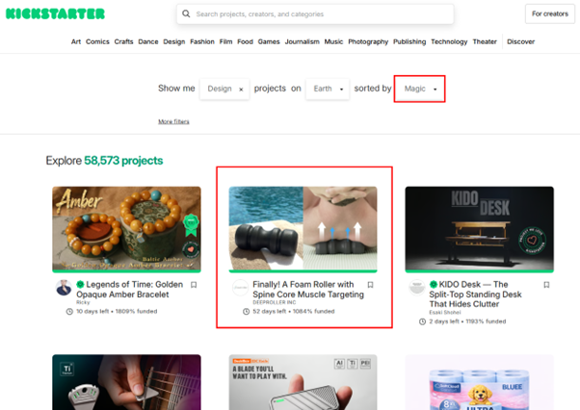Remove the Design filter with the x

pos(241,89)
